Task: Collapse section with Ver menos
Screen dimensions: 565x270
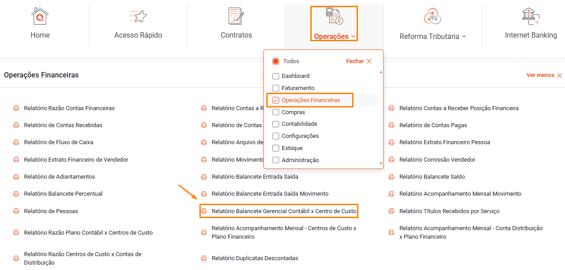Action: click(544, 75)
